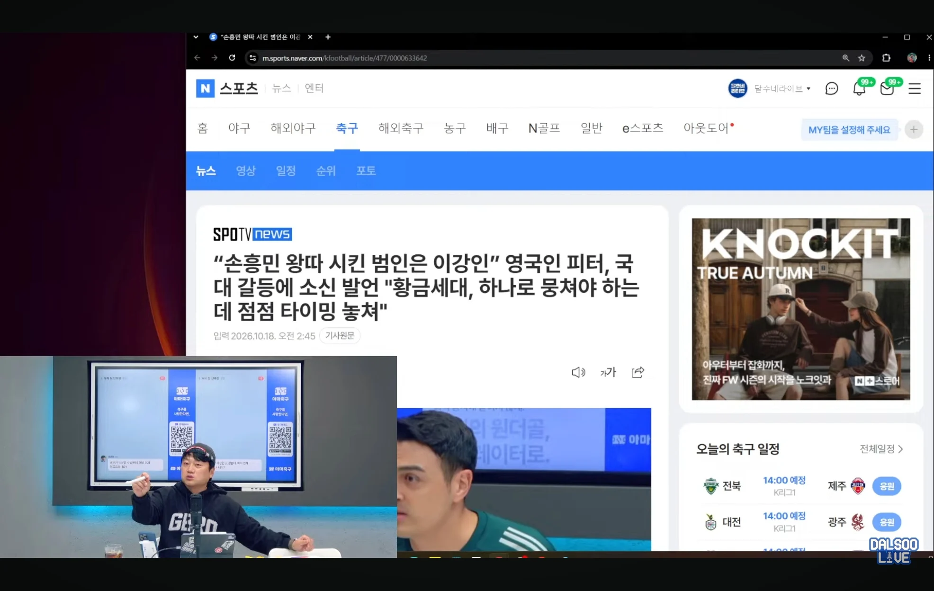The width and height of the screenshot is (934, 591).
Task: Click the 스포츠 header link
Action: (239, 88)
